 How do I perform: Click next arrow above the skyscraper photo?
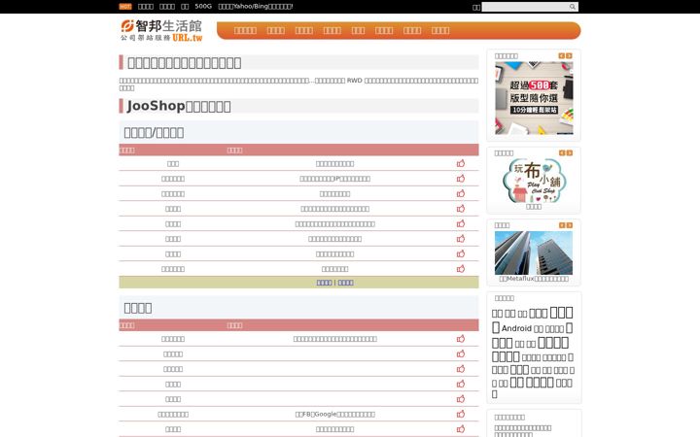pos(569,225)
